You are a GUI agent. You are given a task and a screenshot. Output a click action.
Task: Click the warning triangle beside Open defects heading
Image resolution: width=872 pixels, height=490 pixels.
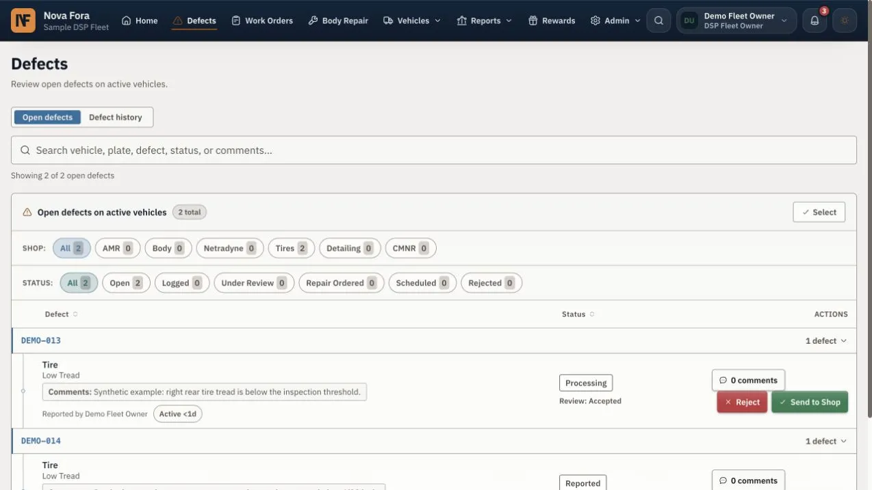click(x=27, y=213)
